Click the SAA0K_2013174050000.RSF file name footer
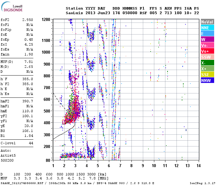 coord(22,183)
